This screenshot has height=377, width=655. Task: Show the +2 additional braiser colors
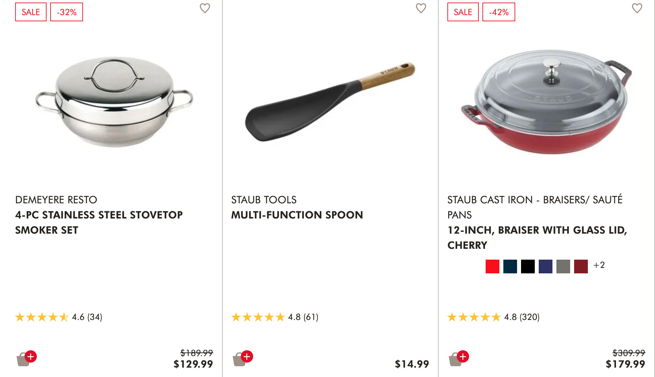pos(599,265)
